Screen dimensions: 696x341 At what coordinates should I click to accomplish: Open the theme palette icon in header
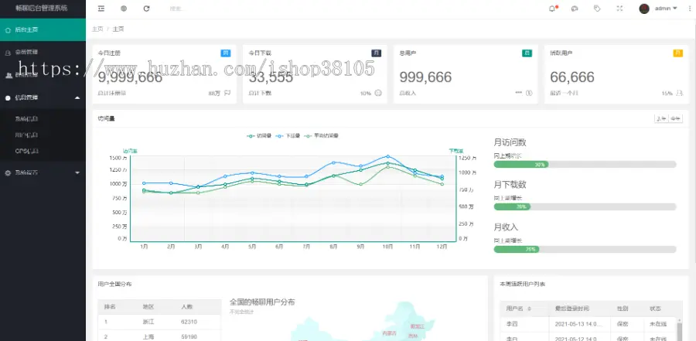click(575, 9)
